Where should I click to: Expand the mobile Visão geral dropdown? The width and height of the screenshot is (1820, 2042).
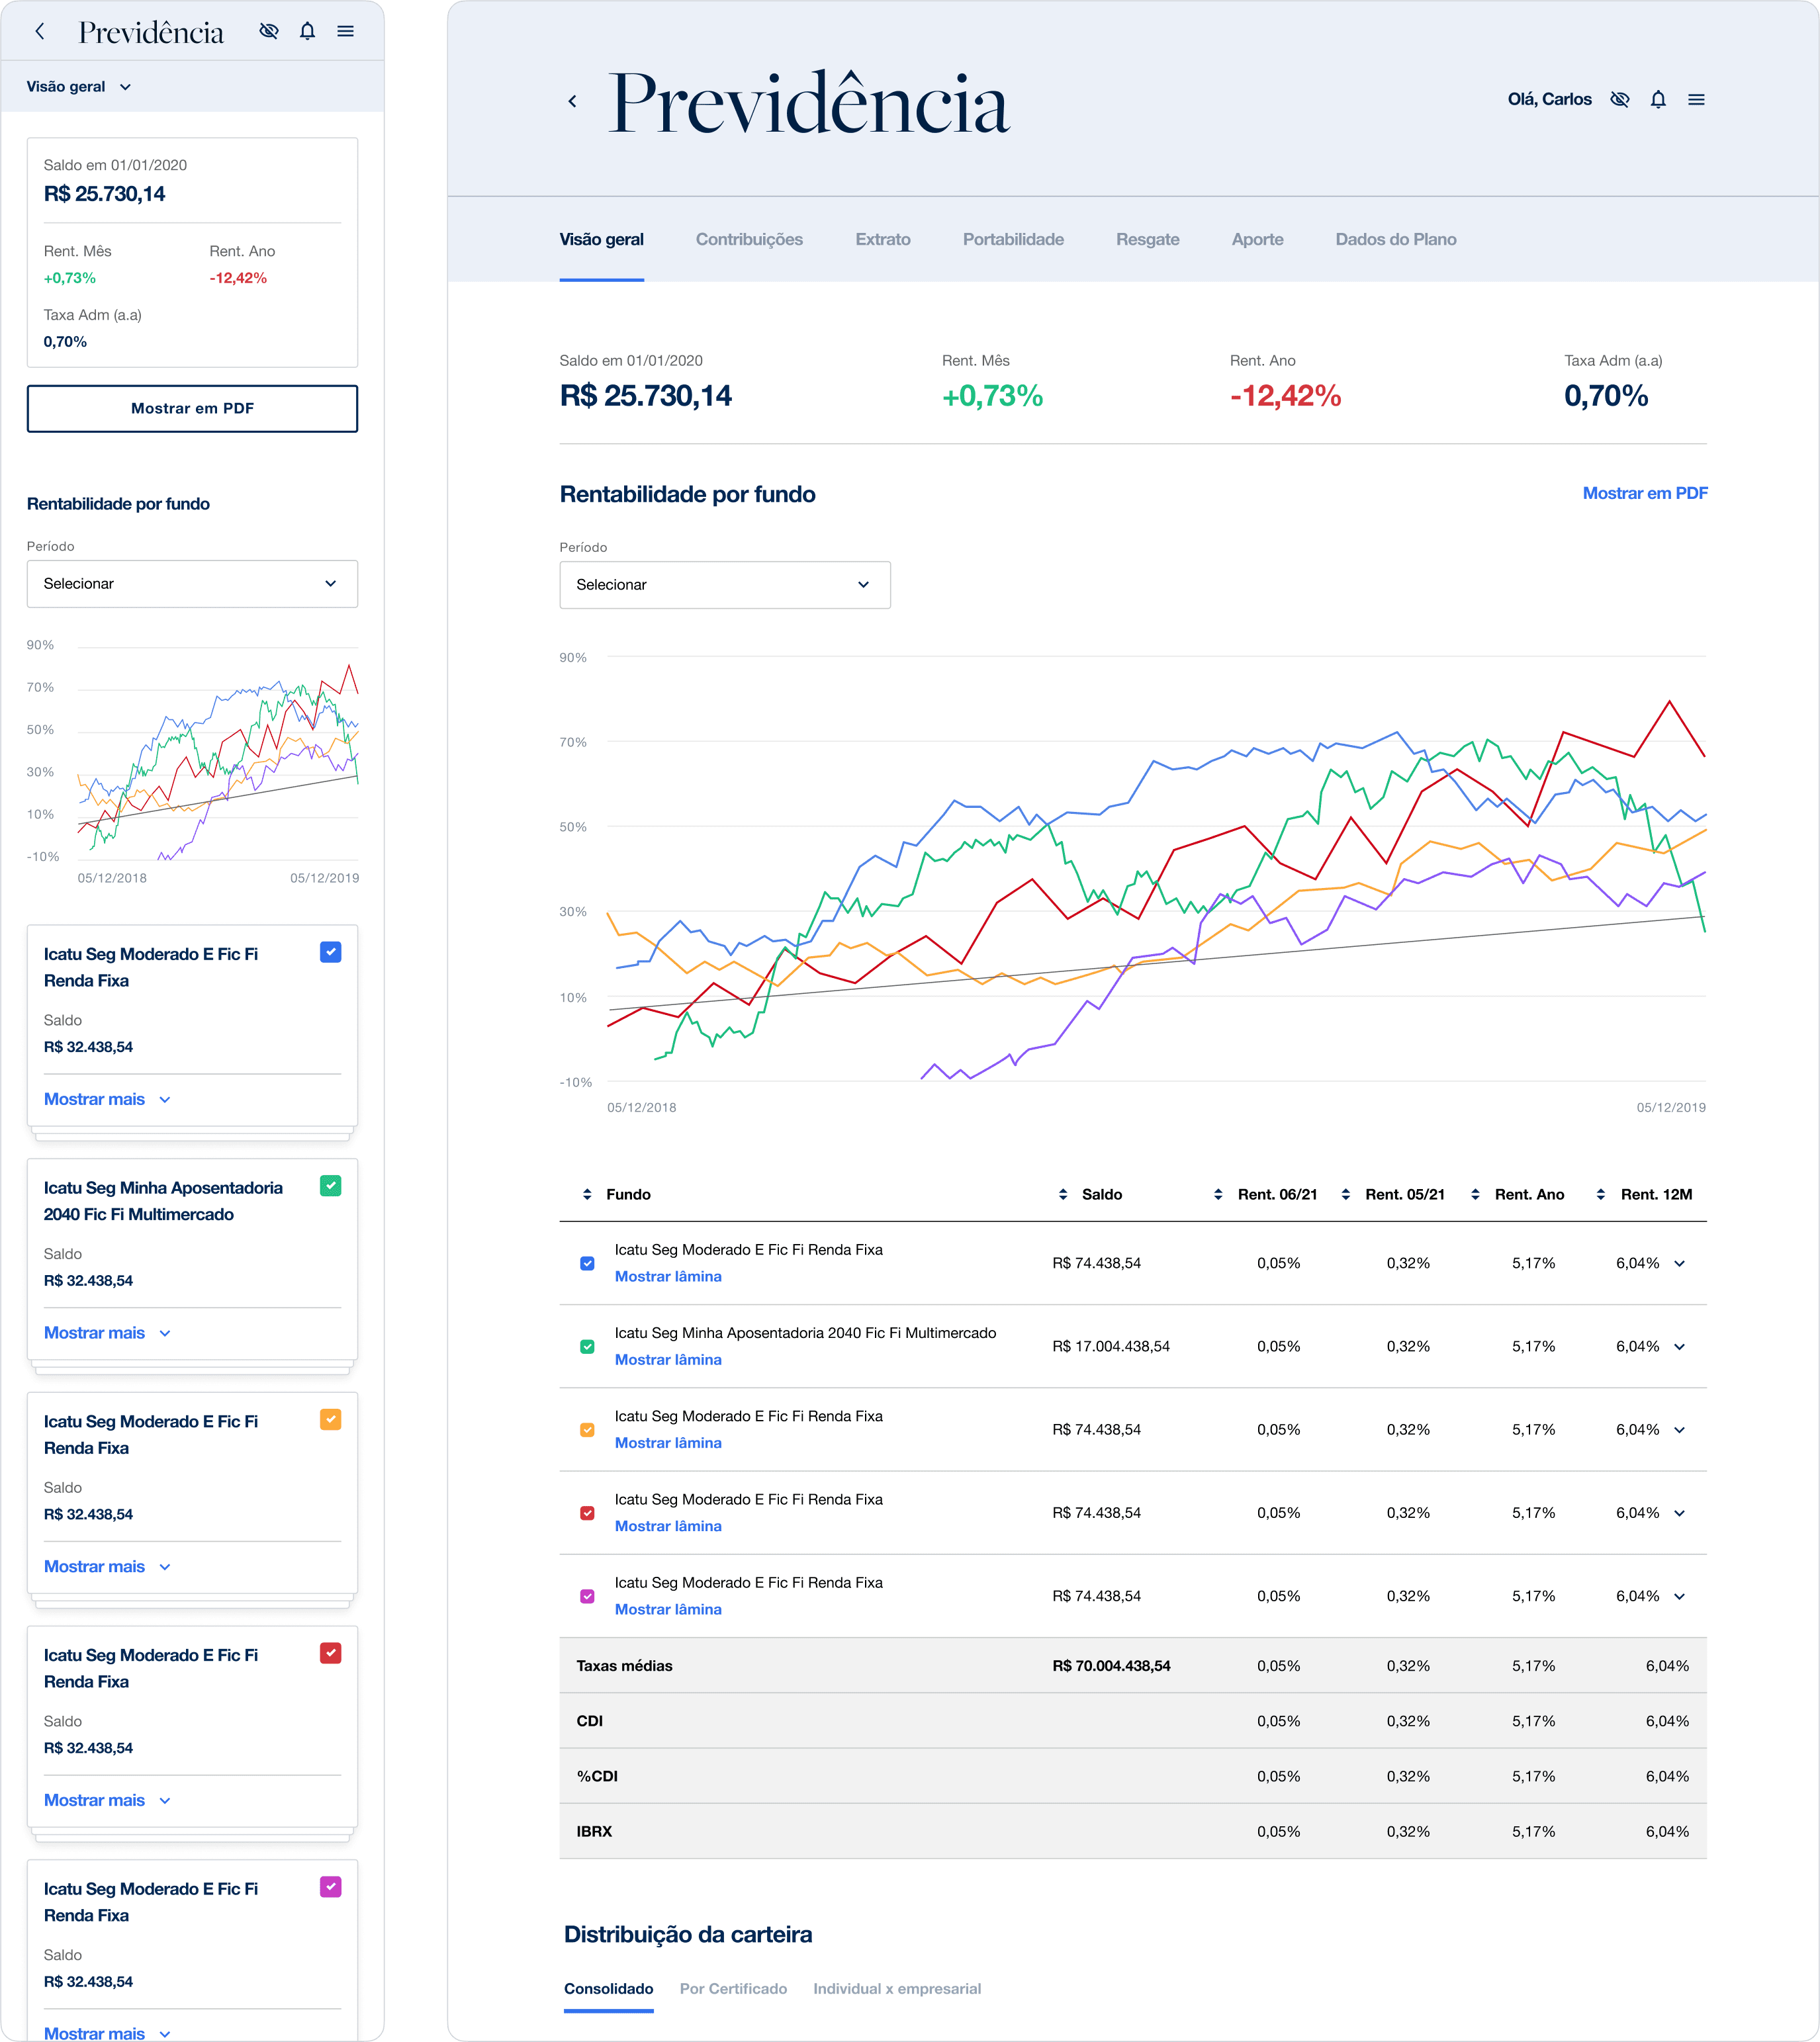click(x=79, y=87)
